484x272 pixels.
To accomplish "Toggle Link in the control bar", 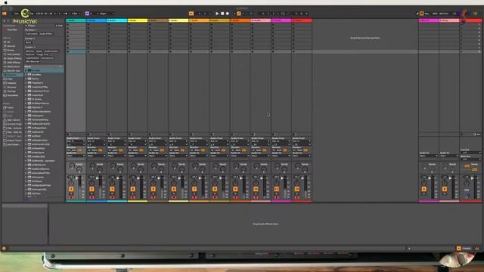I will coord(17,14).
